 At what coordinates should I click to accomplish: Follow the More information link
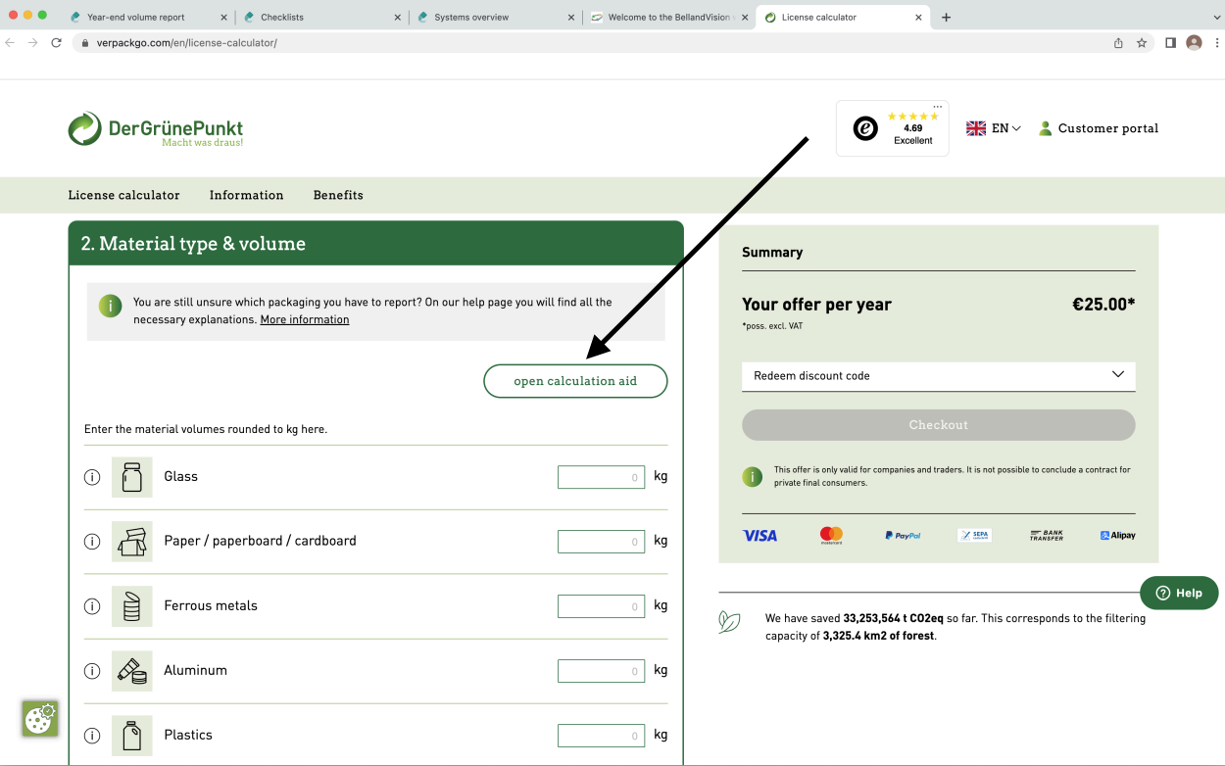[304, 319]
